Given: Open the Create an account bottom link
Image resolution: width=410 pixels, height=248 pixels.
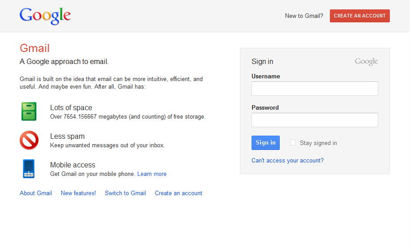Looking at the screenshot, I should (179, 193).
